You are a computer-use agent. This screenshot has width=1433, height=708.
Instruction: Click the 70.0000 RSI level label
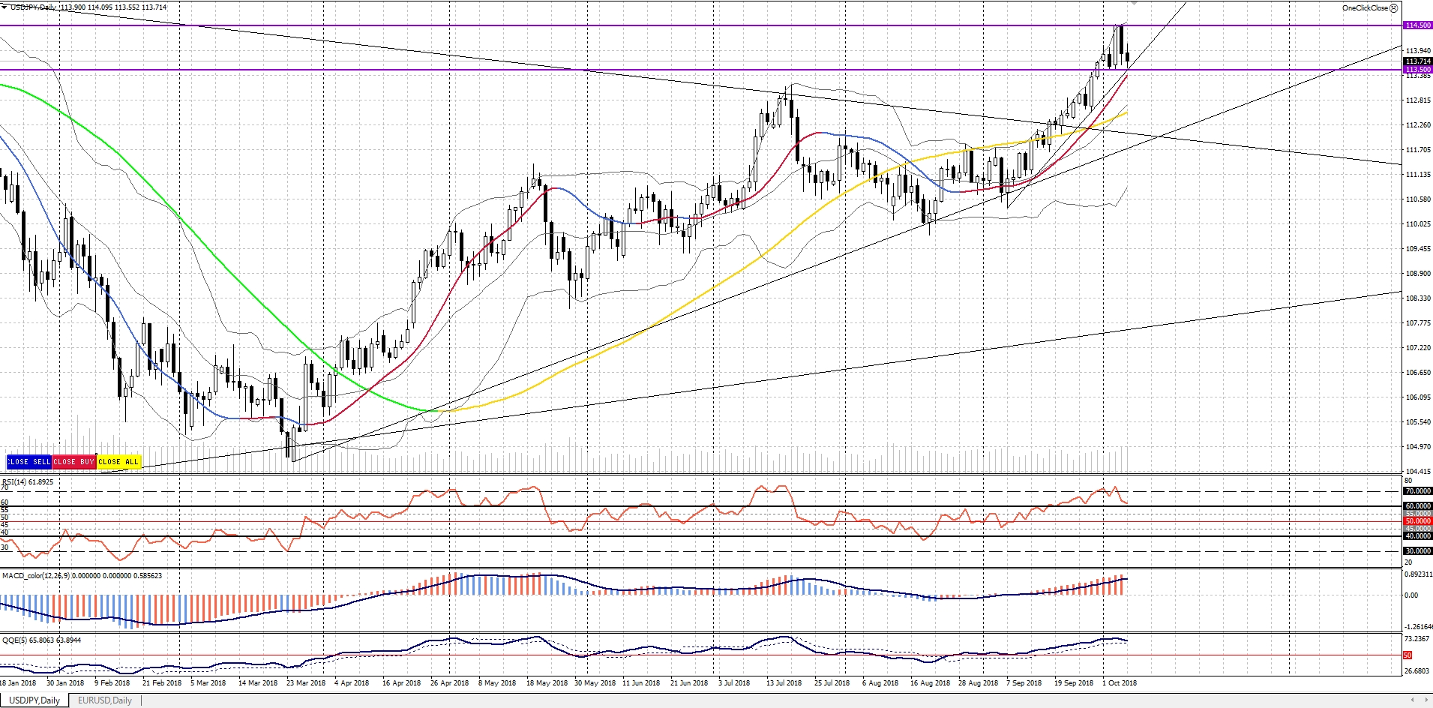(1417, 491)
